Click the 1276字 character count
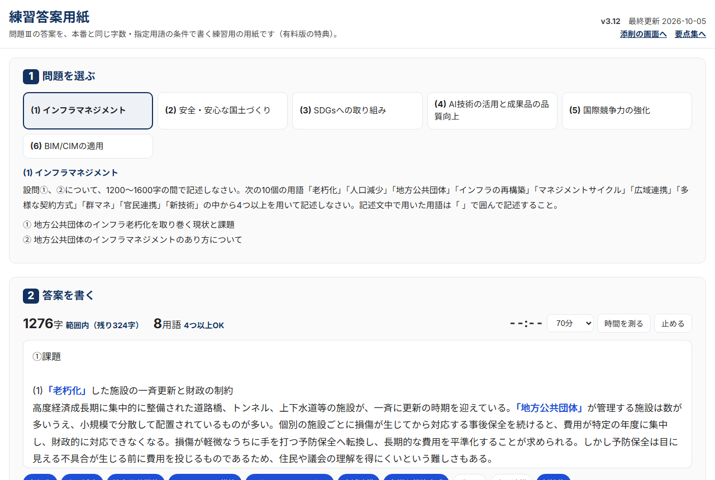The height and width of the screenshot is (480, 715). [x=43, y=324]
